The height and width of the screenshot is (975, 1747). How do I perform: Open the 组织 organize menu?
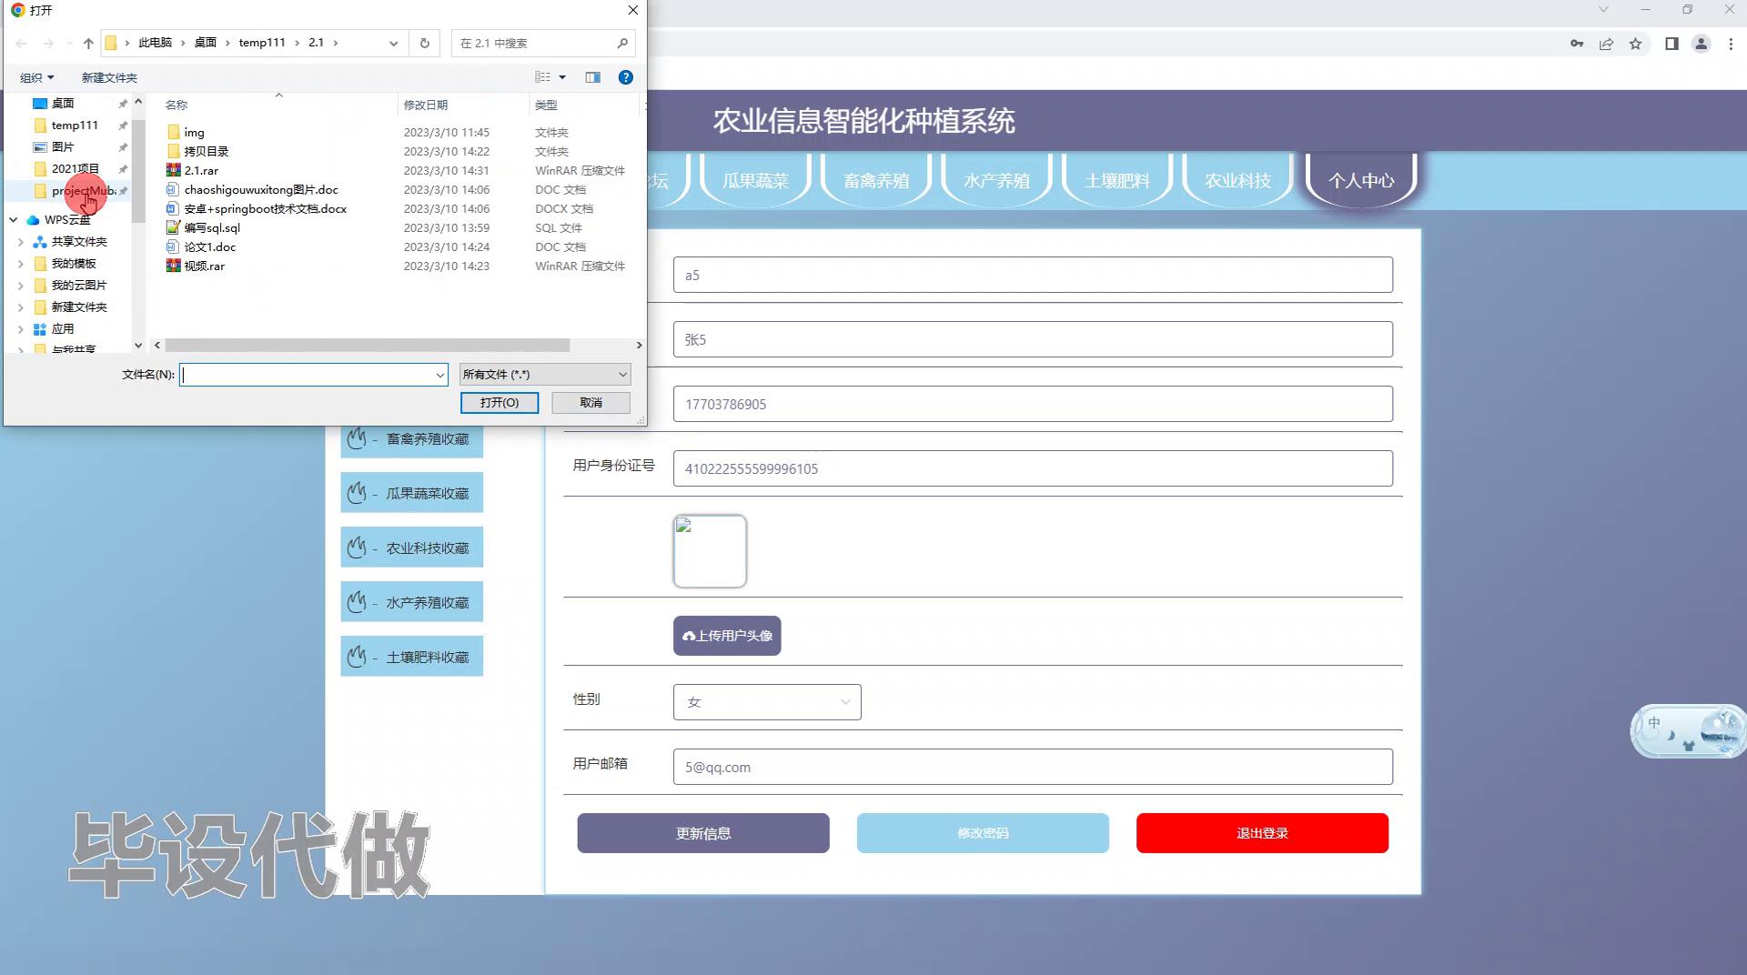[37, 77]
